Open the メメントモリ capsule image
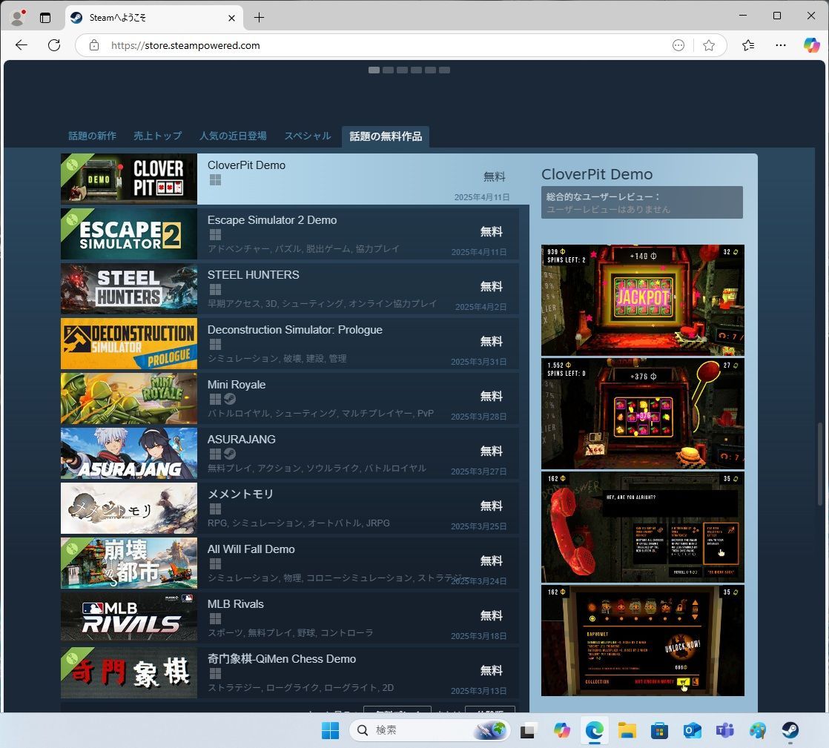Image resolution: width=829 pixels, height=748 pixels. pos(129,508)
